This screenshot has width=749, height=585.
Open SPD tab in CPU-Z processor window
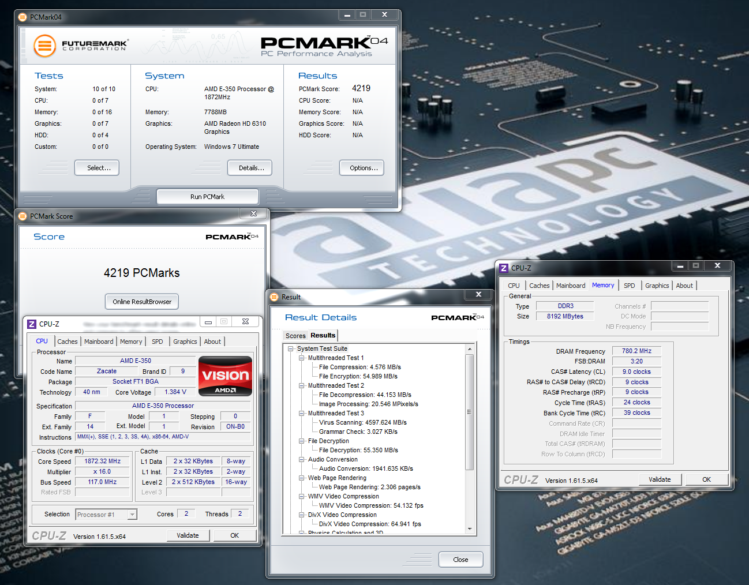coord(157,342)
